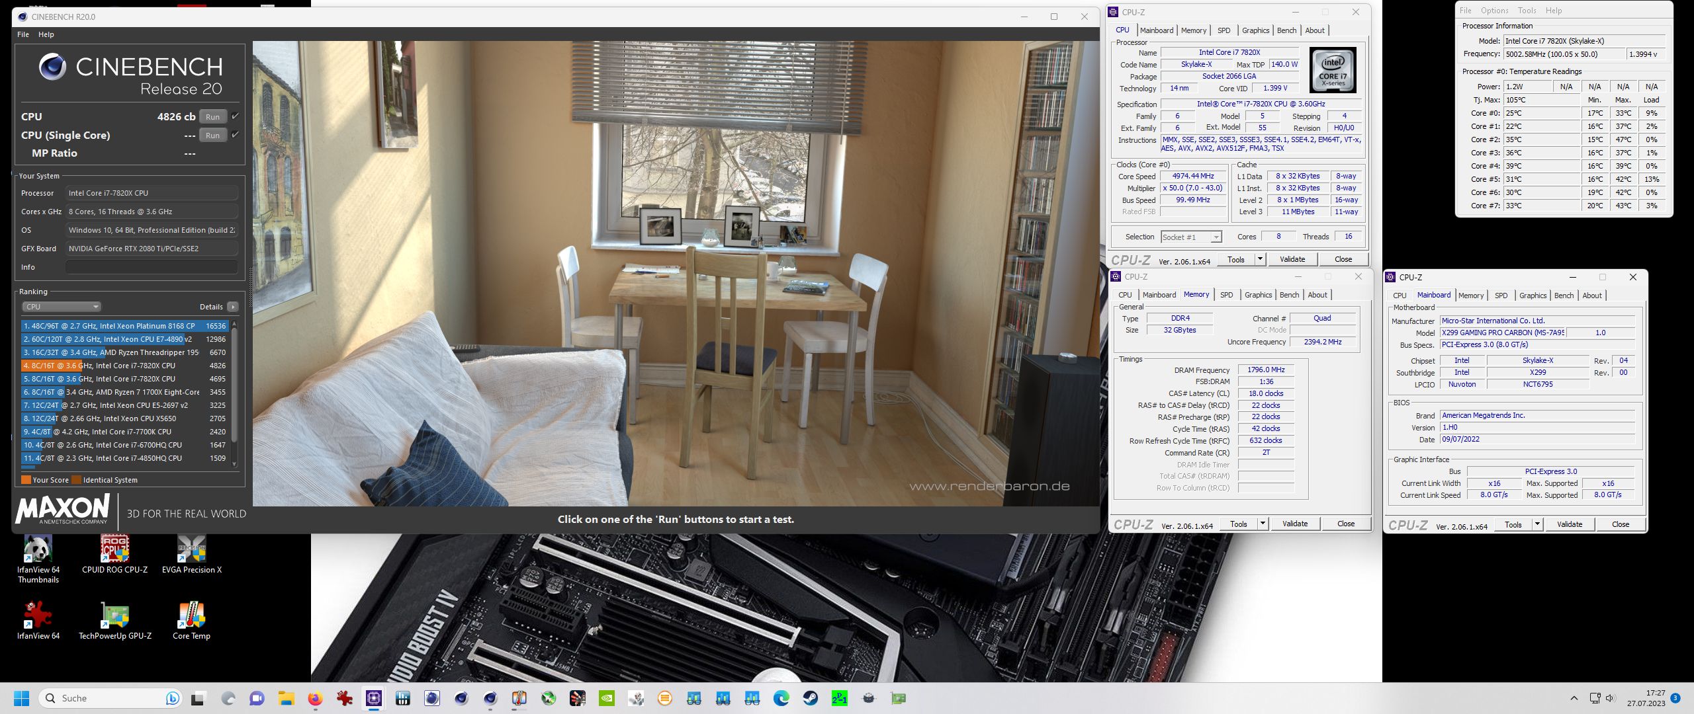This screenshot has width=1694, height=714.
Task: Click the network icon in the system tray
Action: [1595, 698]
